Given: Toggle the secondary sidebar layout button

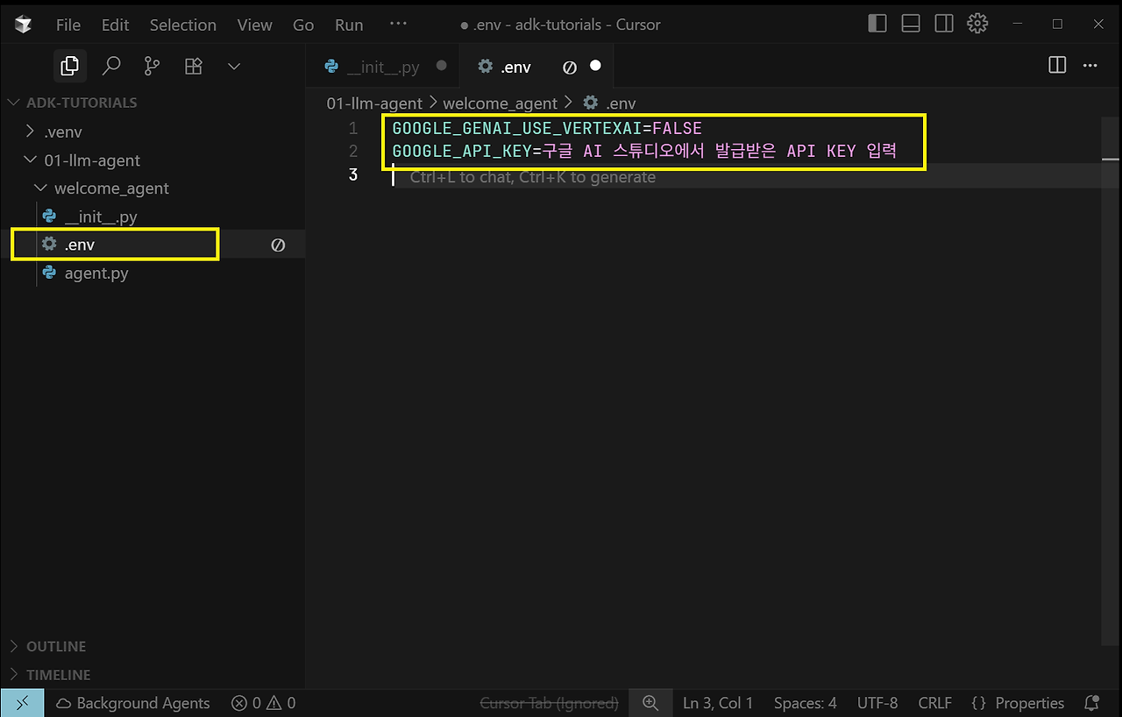Looking at the screenshot, I should point(944,24).
